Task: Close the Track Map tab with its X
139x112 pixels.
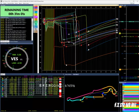Action: (x=78, y=74)
